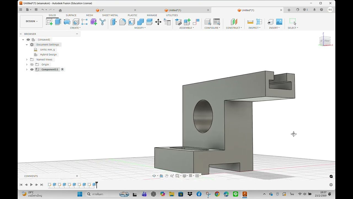The height and width of the screenshot is (199, 353).
Task: Toggle the activate radio button for Component1:1
Action: point(62,69)
